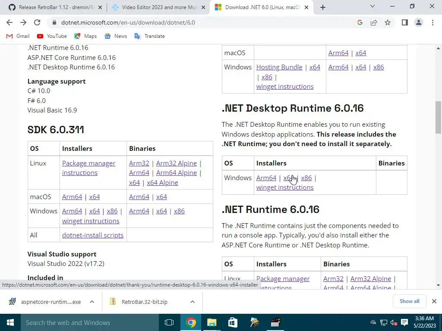Image resolution: width=442 pixels, height=331 pixels.
Task: Reload the current page
Action: (x=37, y=22)
